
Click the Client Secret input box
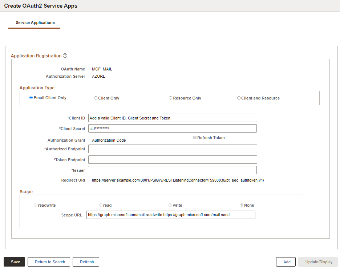pos(172,128)
